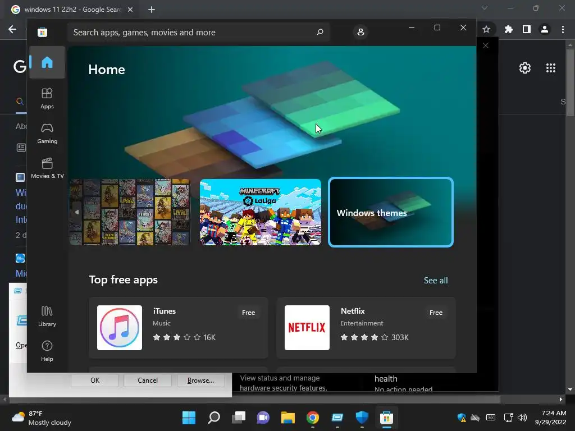
Task: Select the windows 11 22h2 Chrome tab
Action: 72,10
